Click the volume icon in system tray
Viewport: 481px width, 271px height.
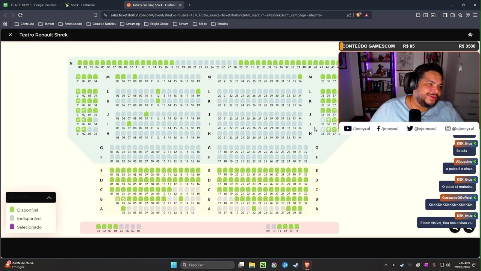tap(448, 265)
